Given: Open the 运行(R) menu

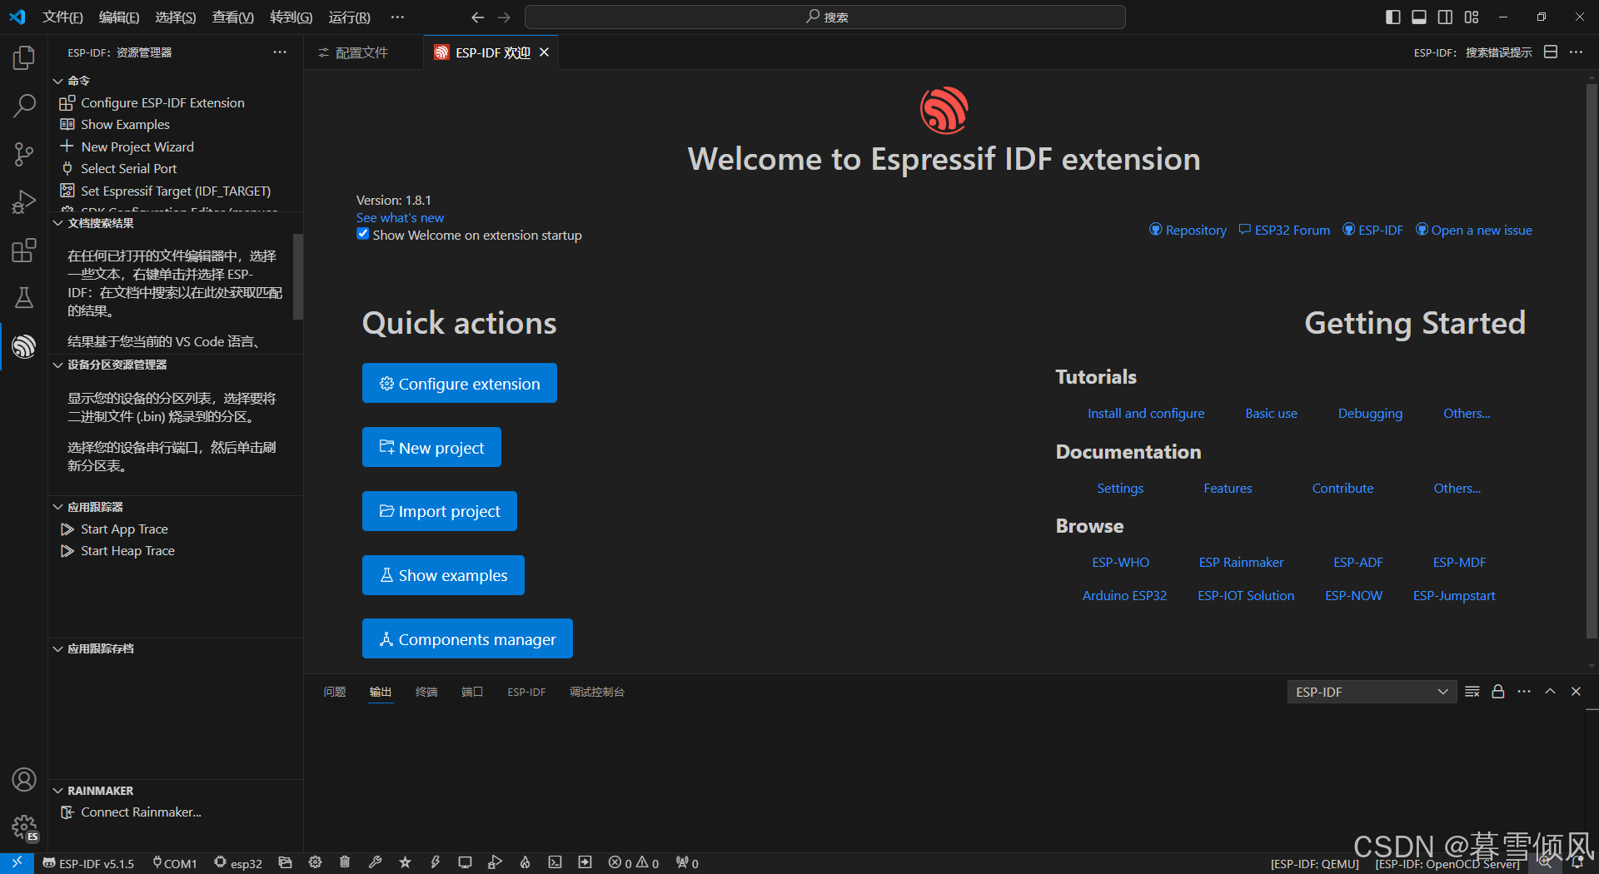Looking at the screenshot, I should point(349,17).
